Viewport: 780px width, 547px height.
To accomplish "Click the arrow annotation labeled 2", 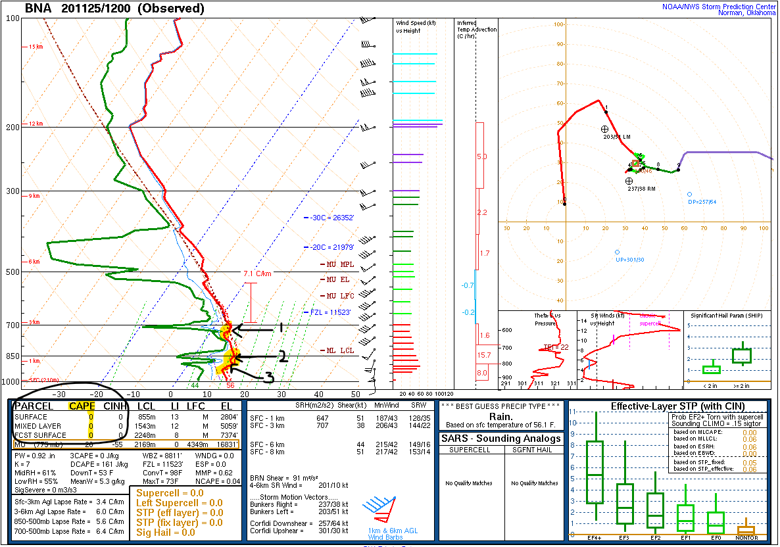I will coord(260,358).
